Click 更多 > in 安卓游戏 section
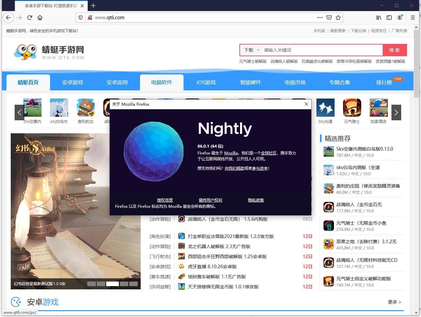 click(394, 302)
